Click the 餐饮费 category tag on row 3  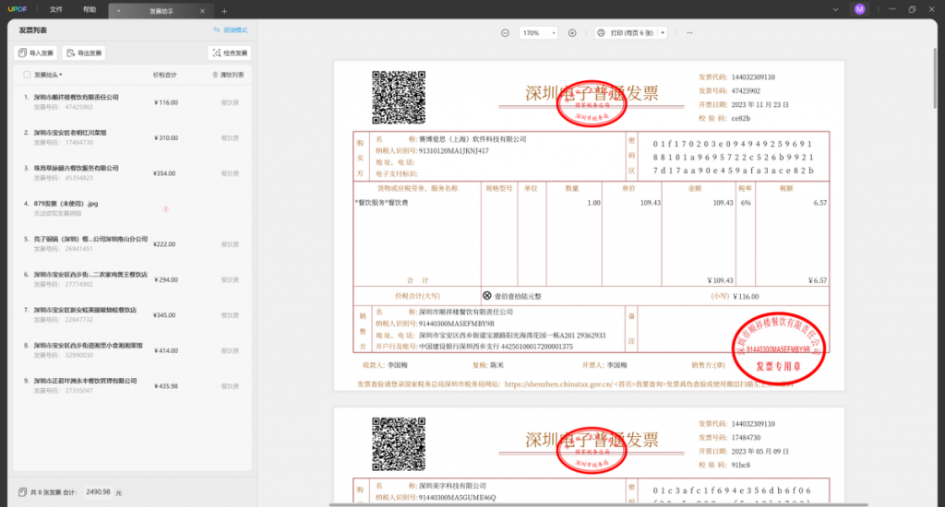(x=230, y=173)
